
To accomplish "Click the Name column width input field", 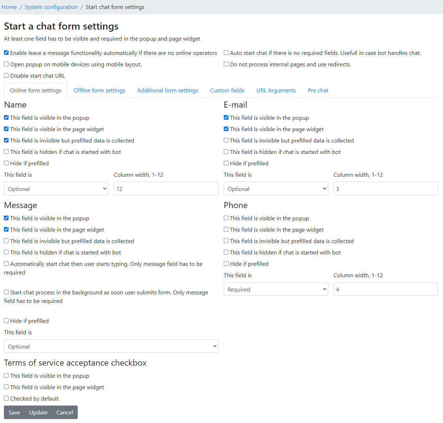I will (166, 189).
